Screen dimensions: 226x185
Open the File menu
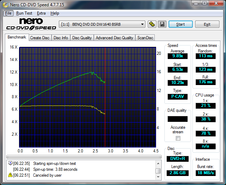pos(8,13)
